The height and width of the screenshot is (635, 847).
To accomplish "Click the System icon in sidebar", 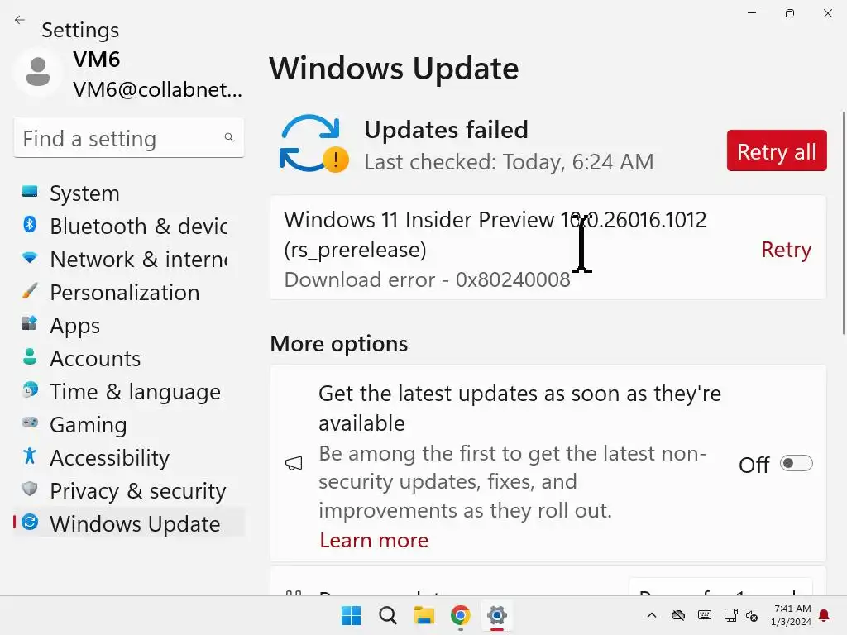I will tap(30, 192).
